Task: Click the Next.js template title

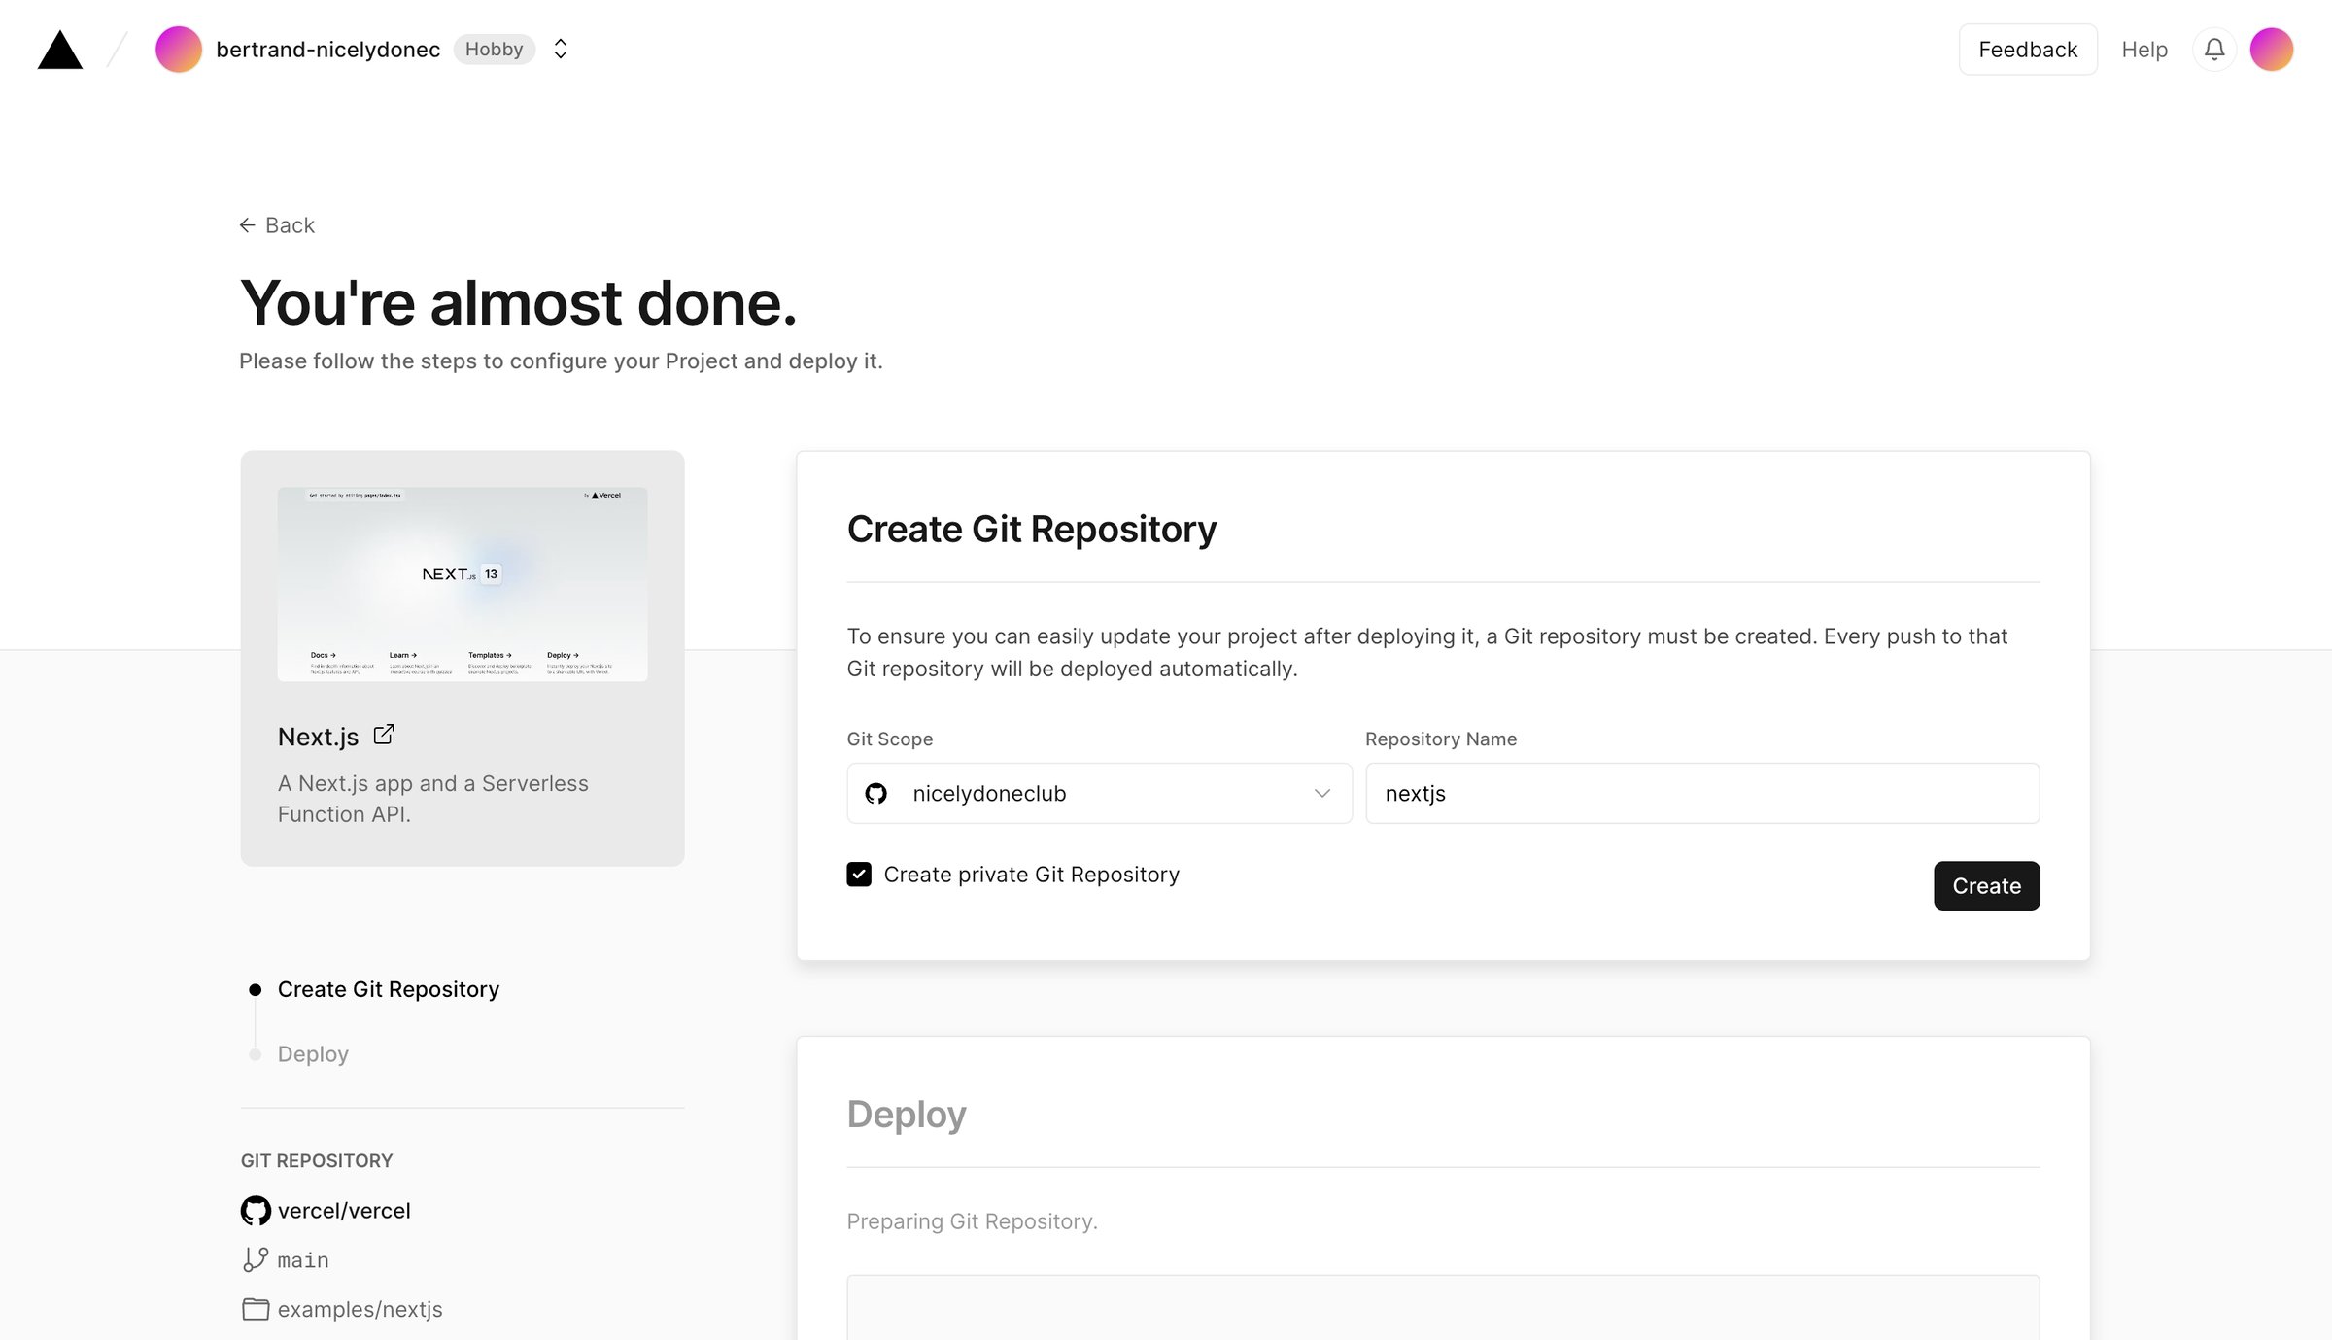Action: tap(318, 737)
